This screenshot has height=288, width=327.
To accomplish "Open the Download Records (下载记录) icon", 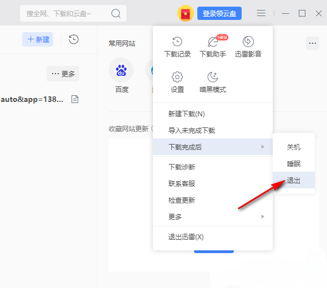I will (177, 42).
